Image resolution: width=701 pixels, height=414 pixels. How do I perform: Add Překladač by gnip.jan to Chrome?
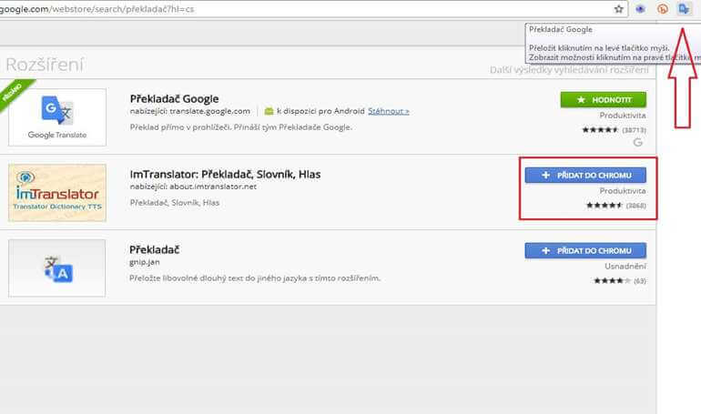[585, 250]
